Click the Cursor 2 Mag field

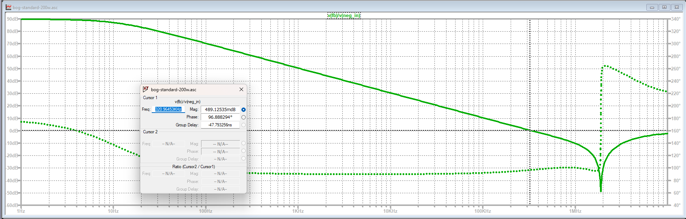(x=220, y=144)
